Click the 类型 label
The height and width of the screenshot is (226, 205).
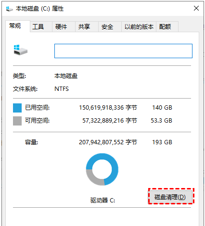tap(19, 76)
